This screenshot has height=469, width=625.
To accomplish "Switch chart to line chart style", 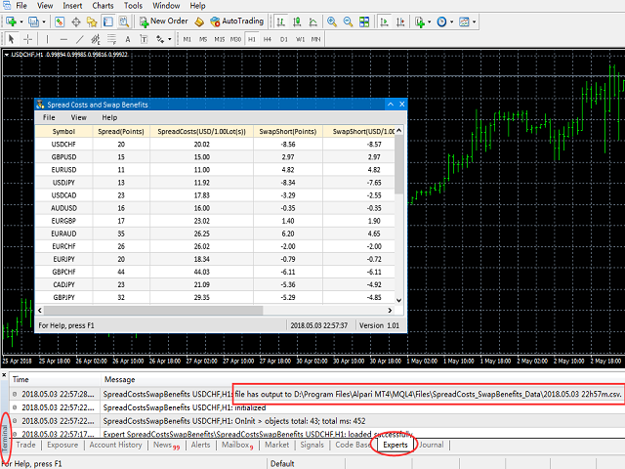I will point(313,21).
